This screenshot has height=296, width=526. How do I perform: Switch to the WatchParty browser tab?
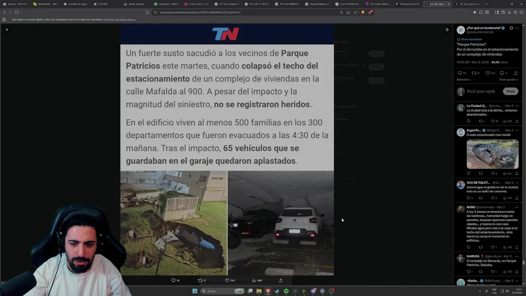(x=45, y=4)
